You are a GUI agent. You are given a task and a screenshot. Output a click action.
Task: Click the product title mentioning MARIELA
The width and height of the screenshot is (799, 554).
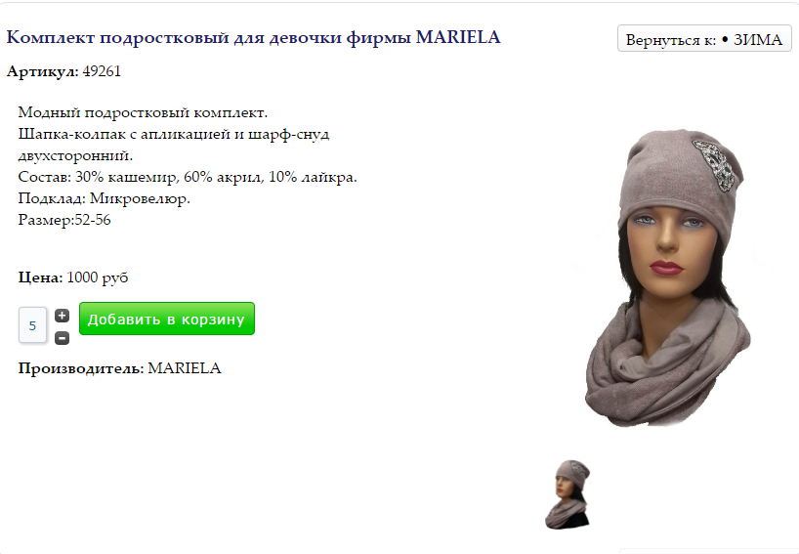[253, 38]
